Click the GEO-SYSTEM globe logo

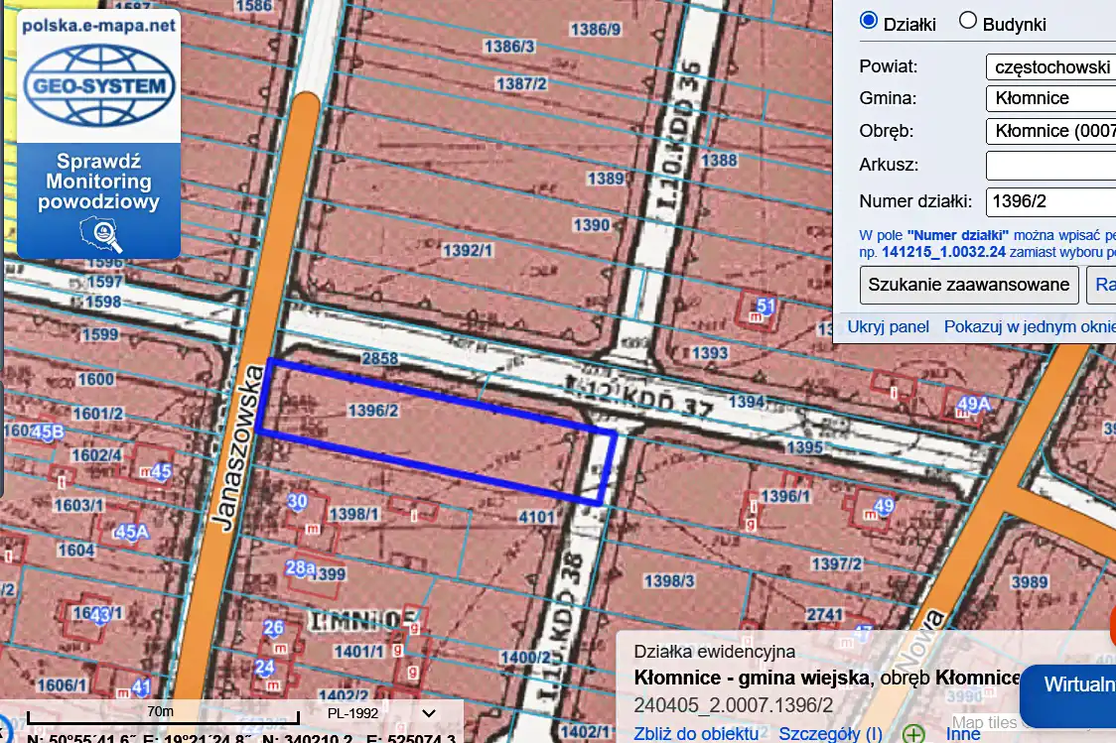(x=98, y=86)
